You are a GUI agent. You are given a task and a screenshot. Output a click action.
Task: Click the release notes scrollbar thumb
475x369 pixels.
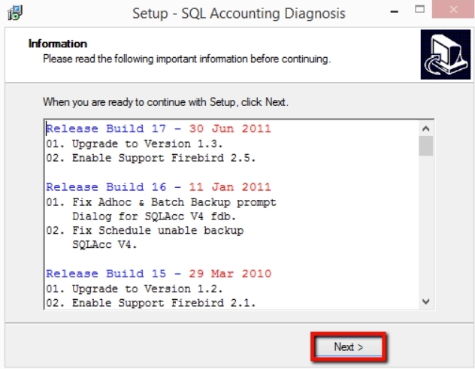(425, 146)
